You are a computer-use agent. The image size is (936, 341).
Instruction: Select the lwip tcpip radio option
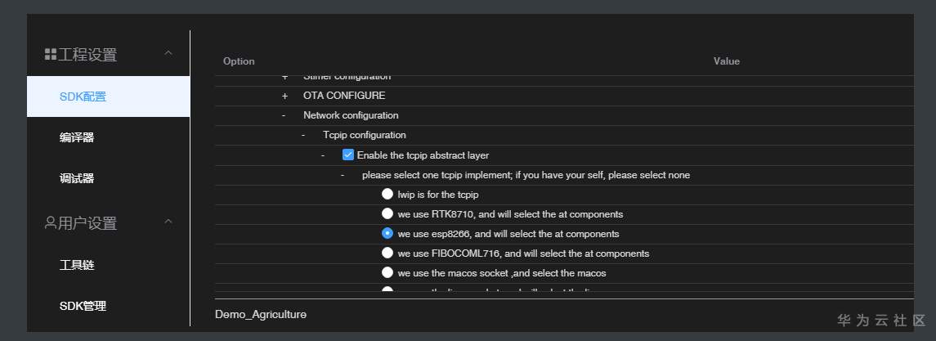click(387, 195)
